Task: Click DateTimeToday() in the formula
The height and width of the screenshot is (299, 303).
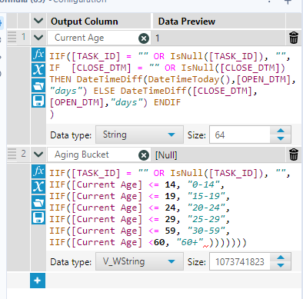Action: tap(189, 79)
